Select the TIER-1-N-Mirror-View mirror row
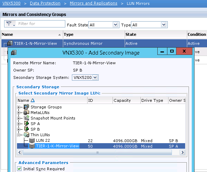The image size is (207, 172). (x=104, y=43)
